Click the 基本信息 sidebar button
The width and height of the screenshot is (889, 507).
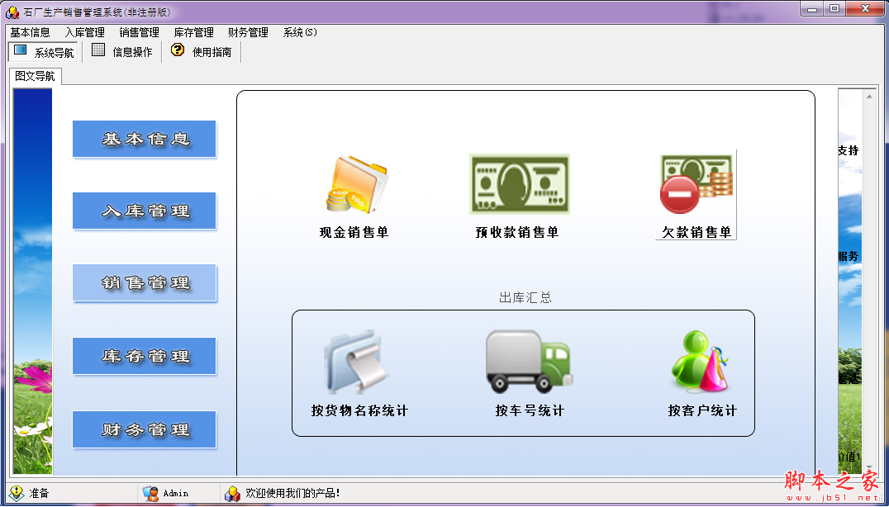point(144,139)
